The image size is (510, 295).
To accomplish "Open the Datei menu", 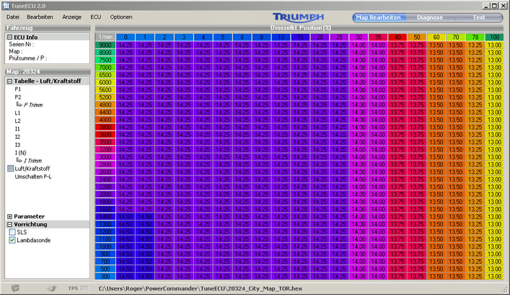I will click(13, 17).
